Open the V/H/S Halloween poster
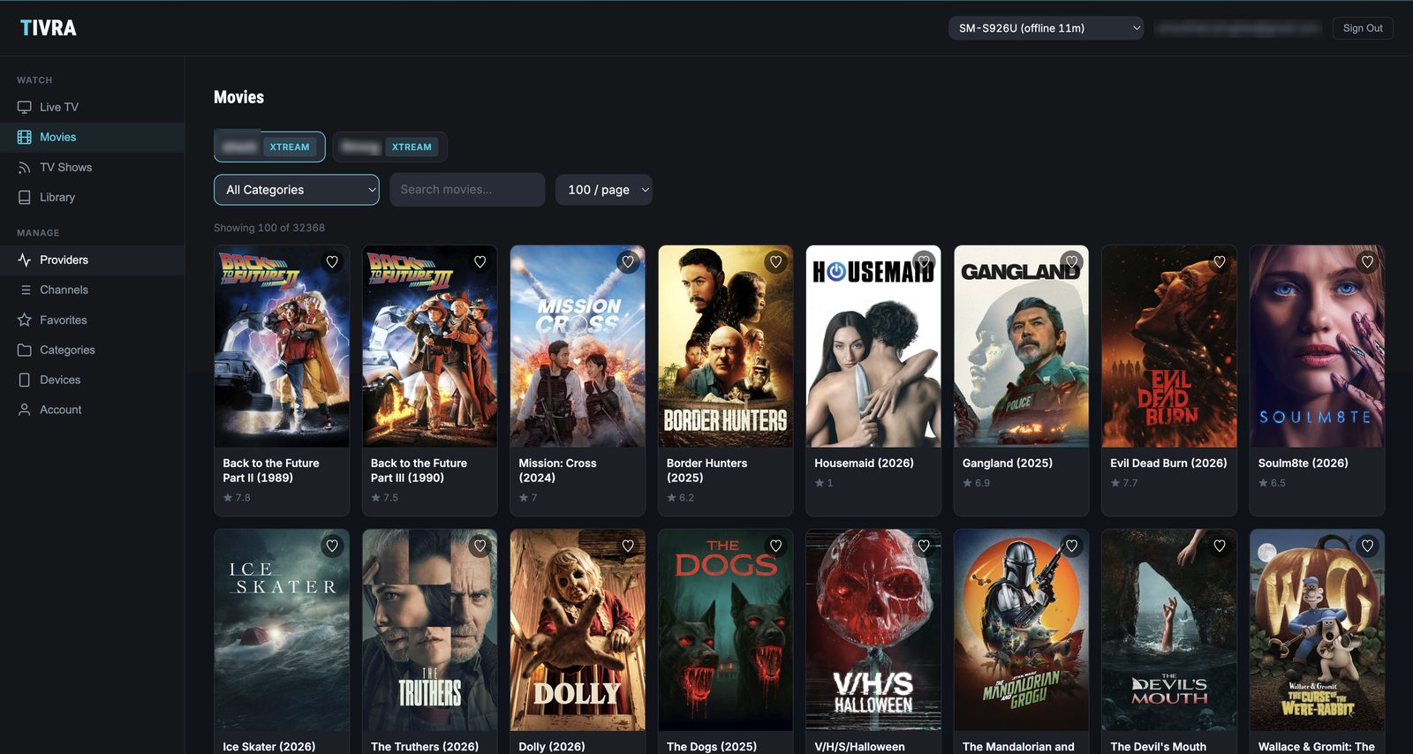Screen dimensions: 1413x754 (x=873, y=630)
